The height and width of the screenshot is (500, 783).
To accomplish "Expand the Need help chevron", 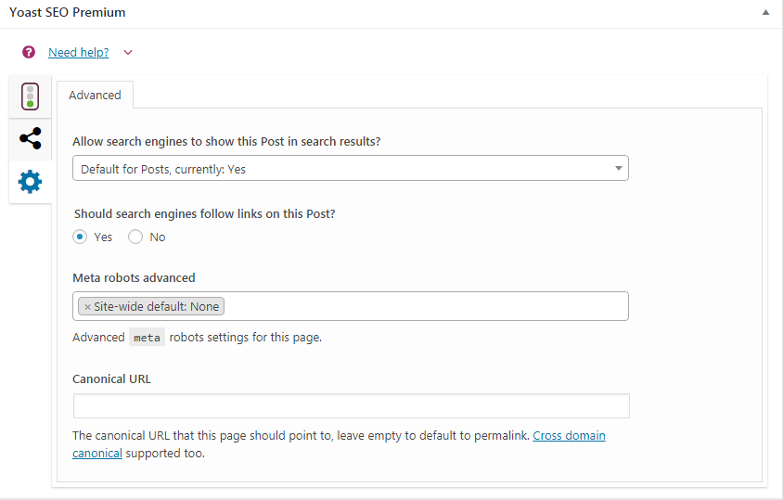I will pyautogui.click(x=128, y=53).
